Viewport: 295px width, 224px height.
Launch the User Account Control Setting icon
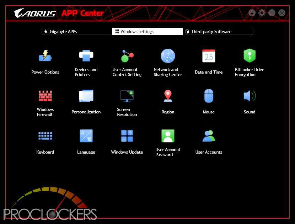click(127, 56)
